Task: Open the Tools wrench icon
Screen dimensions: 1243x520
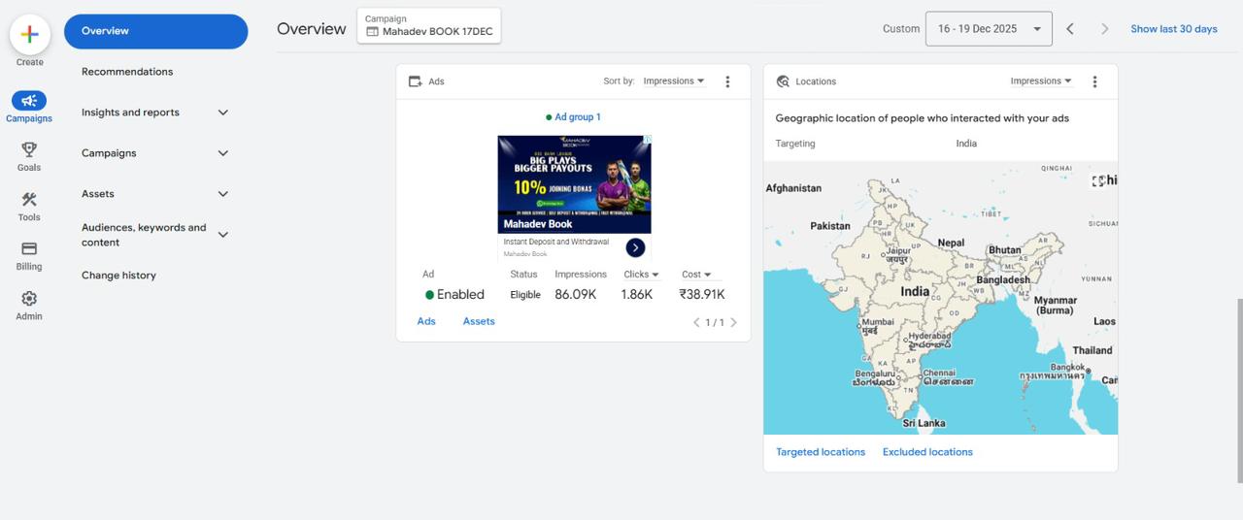Action: click(29, 200)
